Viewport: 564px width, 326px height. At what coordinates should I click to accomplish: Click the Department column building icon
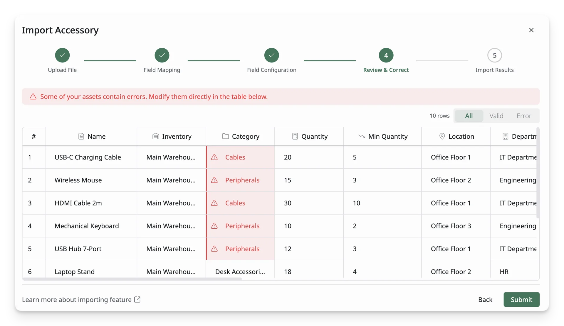(505, 136)
